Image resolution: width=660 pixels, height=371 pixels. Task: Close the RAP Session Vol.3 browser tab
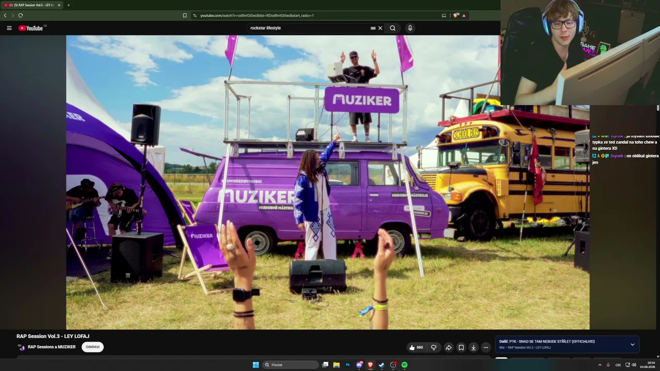pyautogui.click(x=59, y=5)
